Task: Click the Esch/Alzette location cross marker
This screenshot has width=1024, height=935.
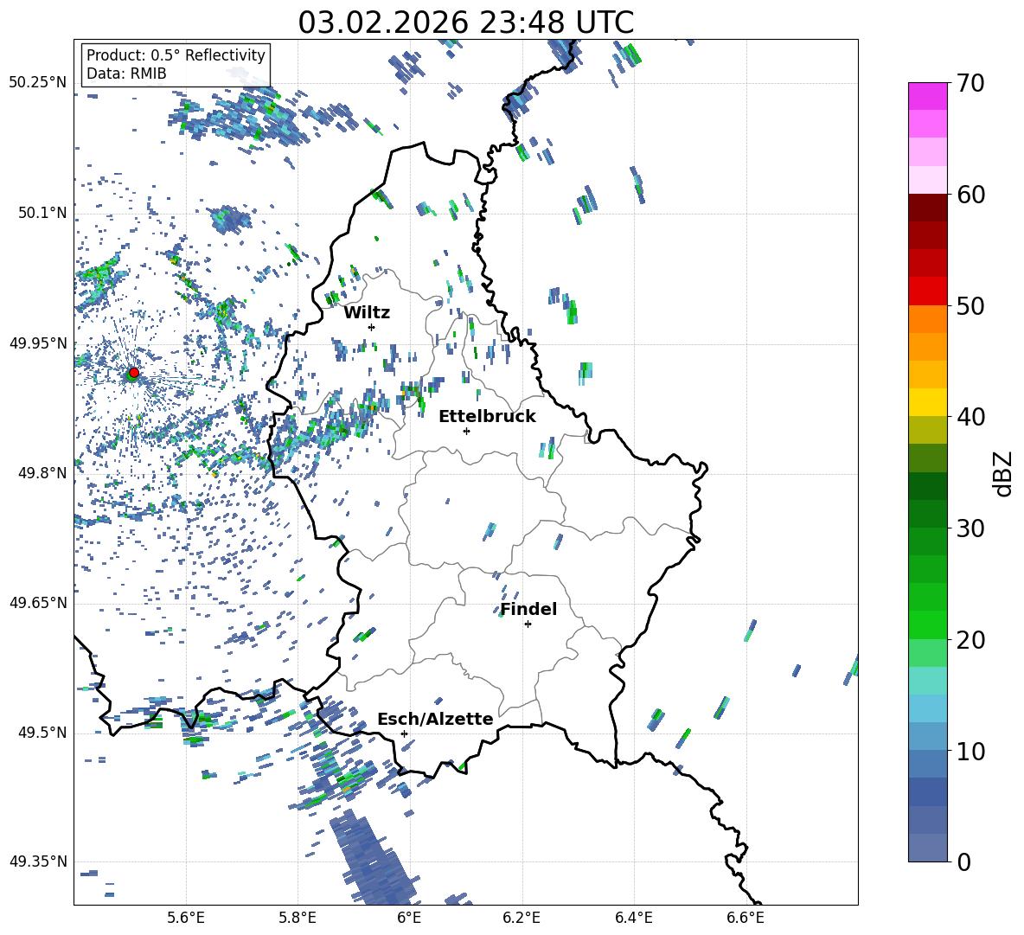Action: 404,733
